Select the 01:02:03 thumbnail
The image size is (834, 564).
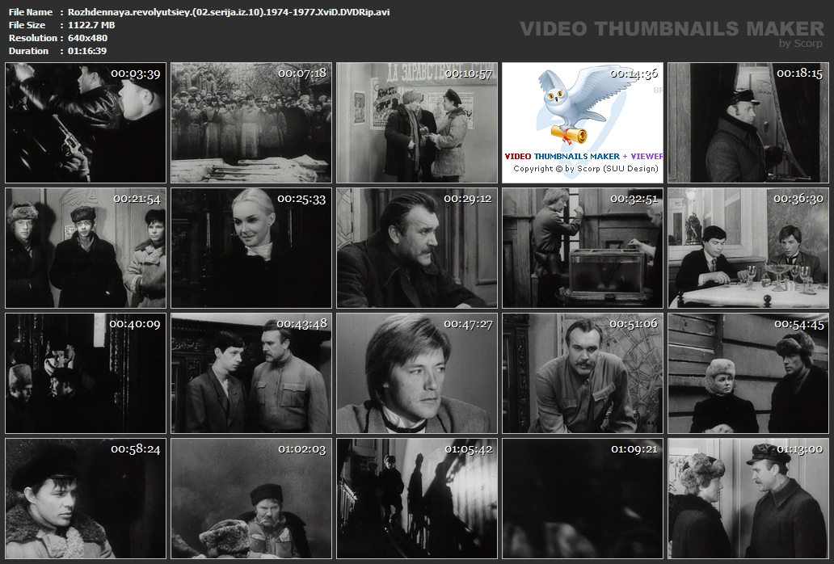tap(251, 499)
